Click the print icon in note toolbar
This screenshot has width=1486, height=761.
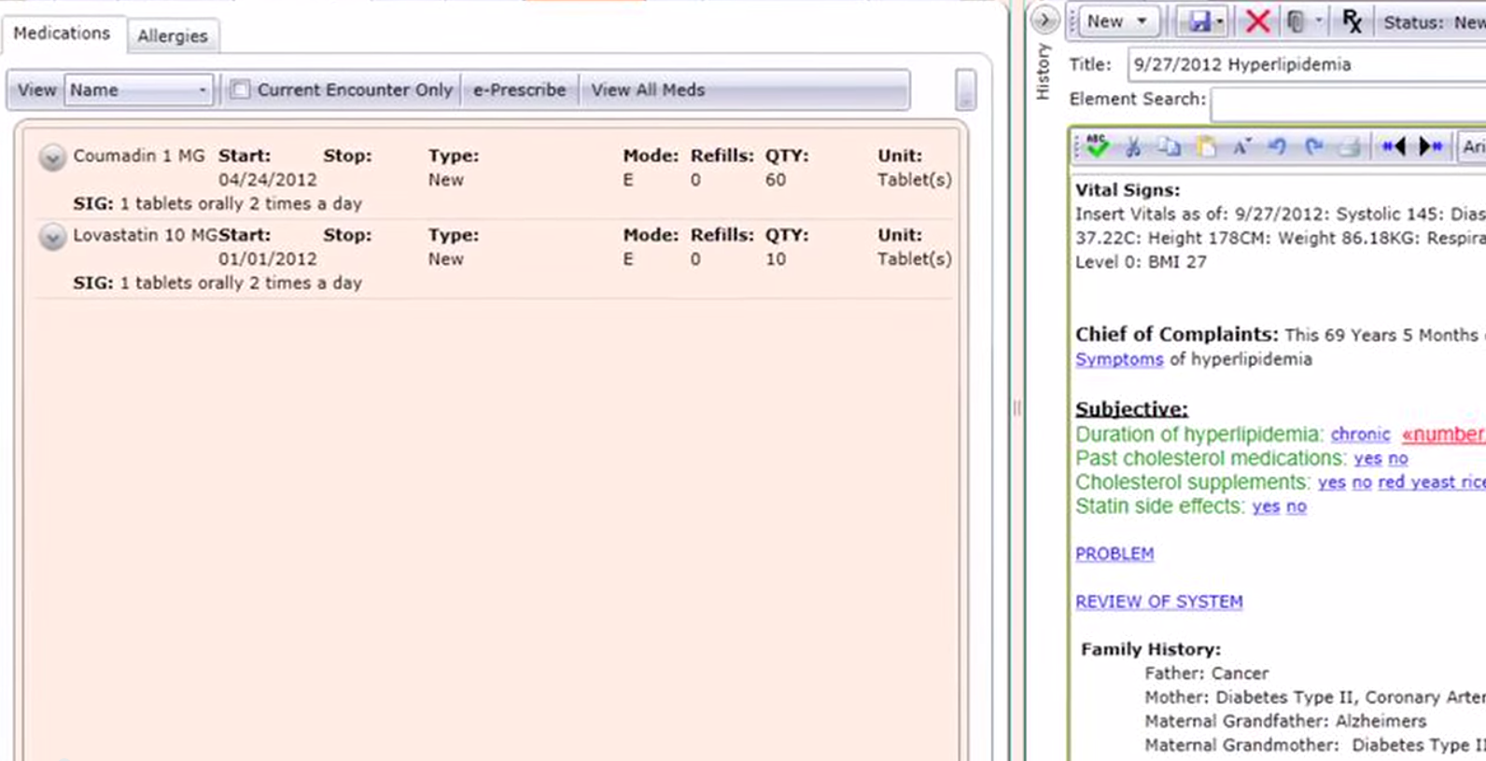coord(1349,146)
